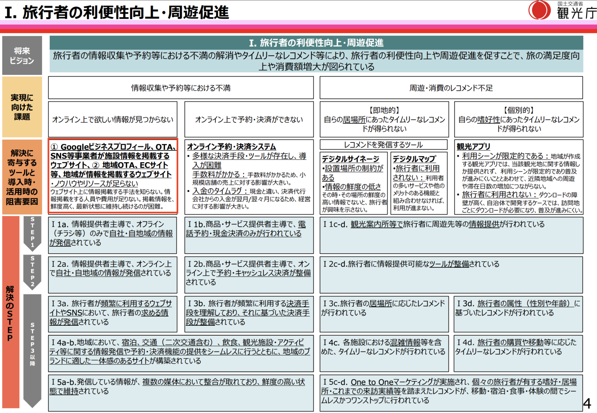Click the I 3c step box
This screenshot has width=597, height=413.
384,314
